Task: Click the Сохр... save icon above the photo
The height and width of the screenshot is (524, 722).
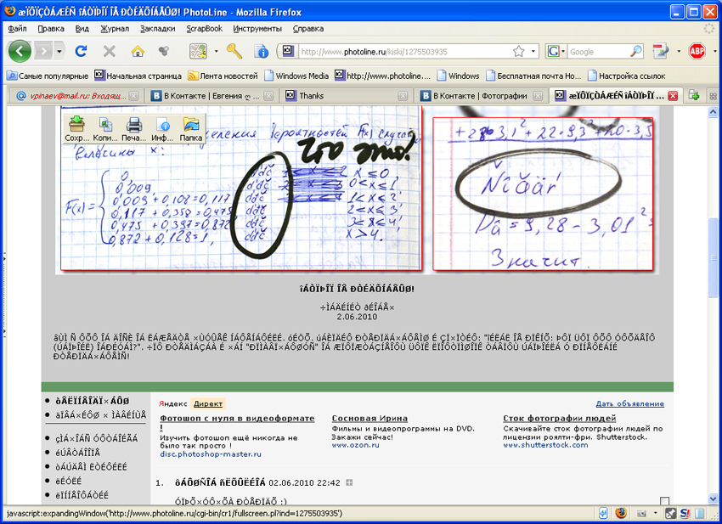Action: click(76, 128)
